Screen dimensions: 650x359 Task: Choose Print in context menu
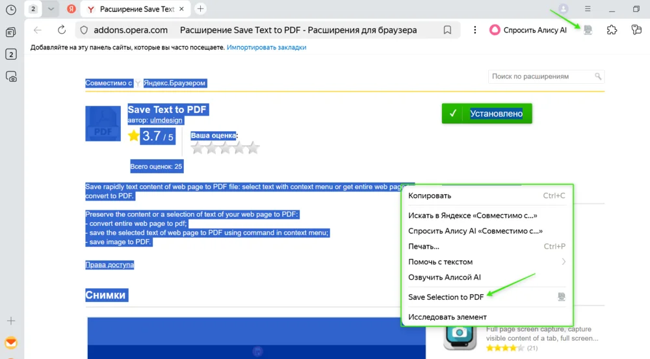click(487, 247)
